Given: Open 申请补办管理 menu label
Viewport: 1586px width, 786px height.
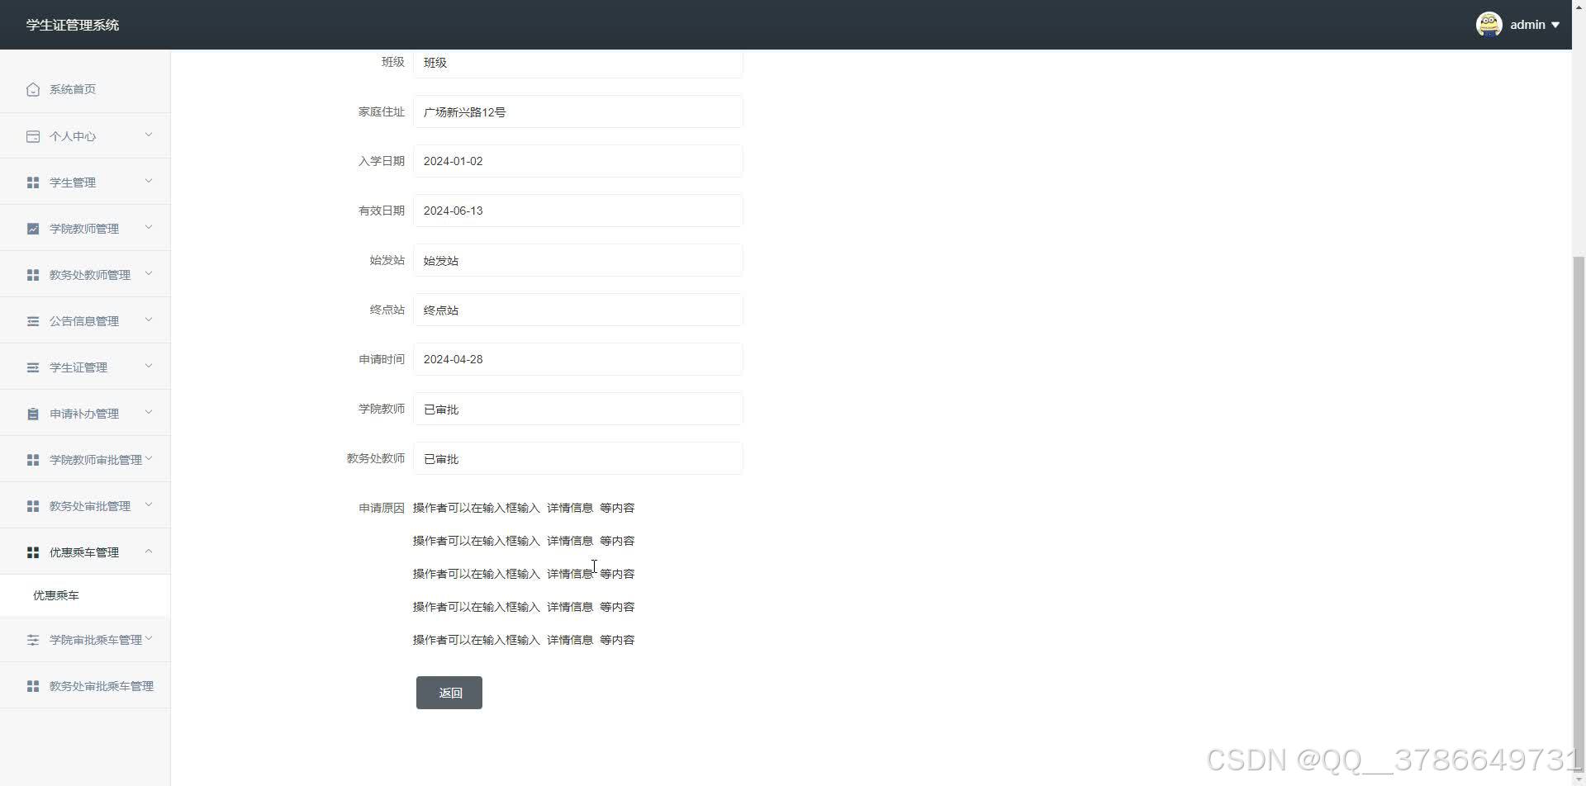Looking at the screenshot, I should click(x=84, y=414).
